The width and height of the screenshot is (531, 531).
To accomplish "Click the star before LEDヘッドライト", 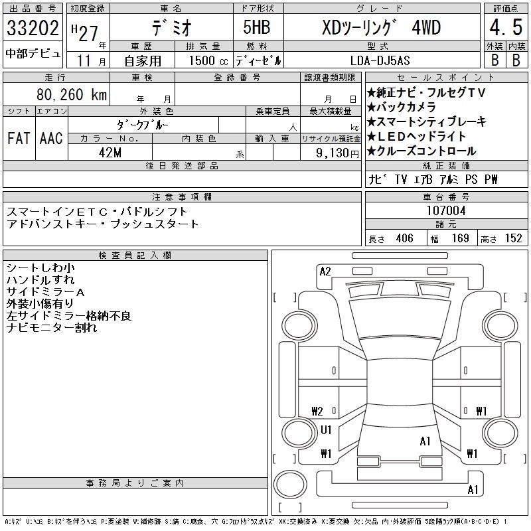I will (371, 137).
